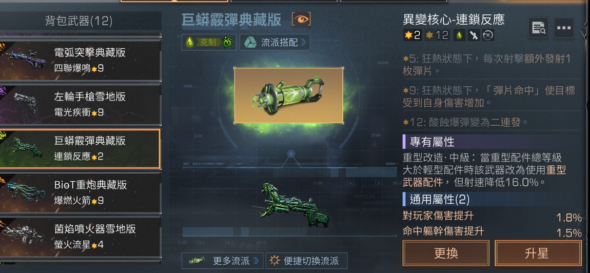Select the circular X attribute icon
Viewport: 590px width, 273px height.
pyautogui.click(x=488, y=35)
